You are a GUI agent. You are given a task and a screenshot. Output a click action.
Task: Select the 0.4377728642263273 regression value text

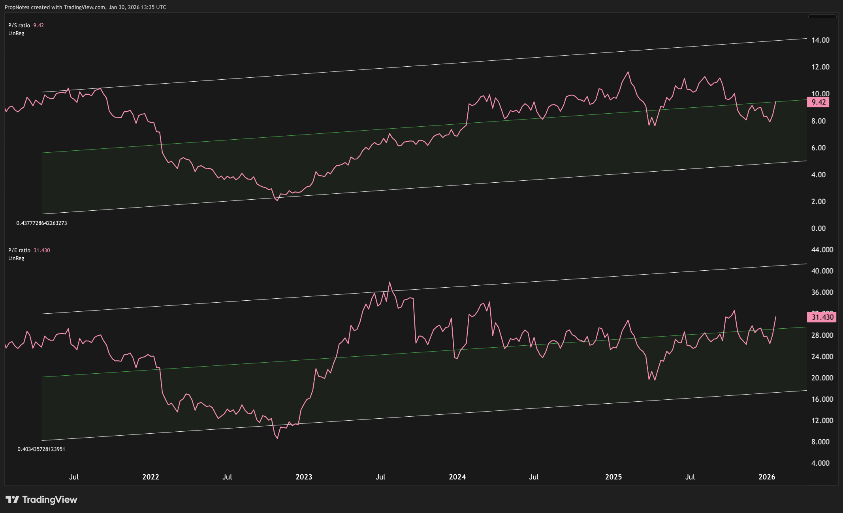pyautogui.click(x=41, y=223)
